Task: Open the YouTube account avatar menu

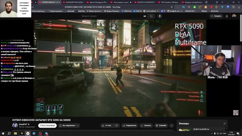Action: [x=234, y=16]
